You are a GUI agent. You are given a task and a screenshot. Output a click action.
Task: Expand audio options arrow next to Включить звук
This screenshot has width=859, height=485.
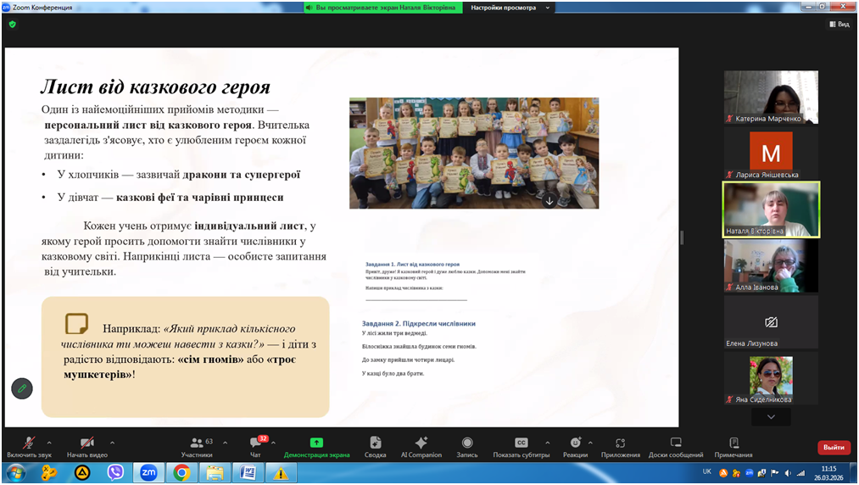[49, 443]
